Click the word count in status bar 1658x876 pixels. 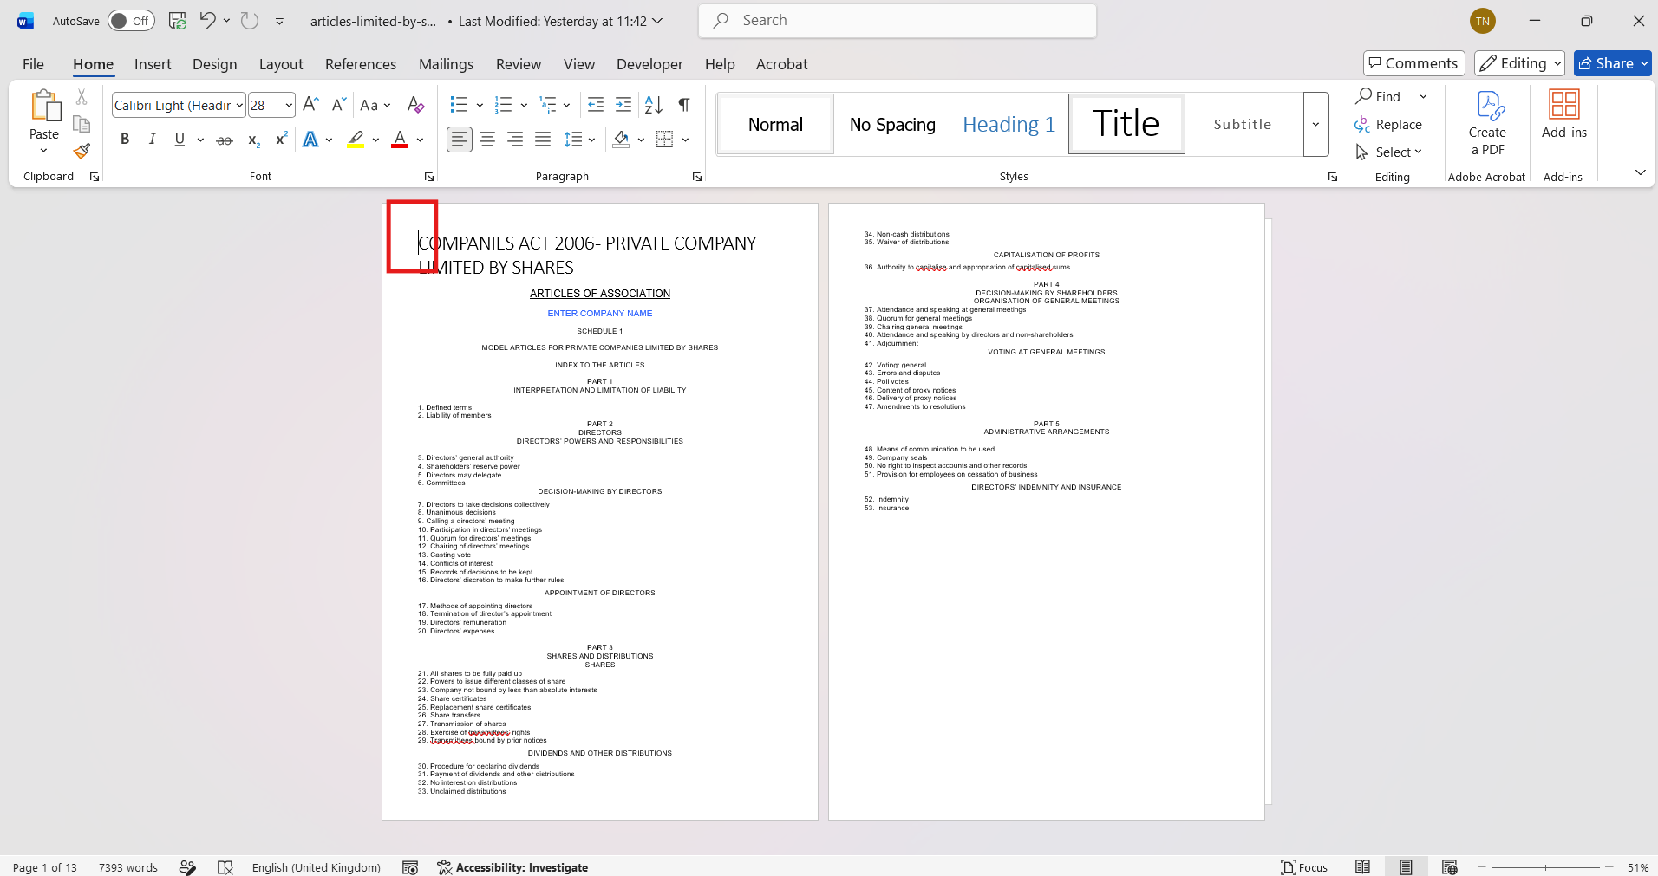click(x=128, y=867)
